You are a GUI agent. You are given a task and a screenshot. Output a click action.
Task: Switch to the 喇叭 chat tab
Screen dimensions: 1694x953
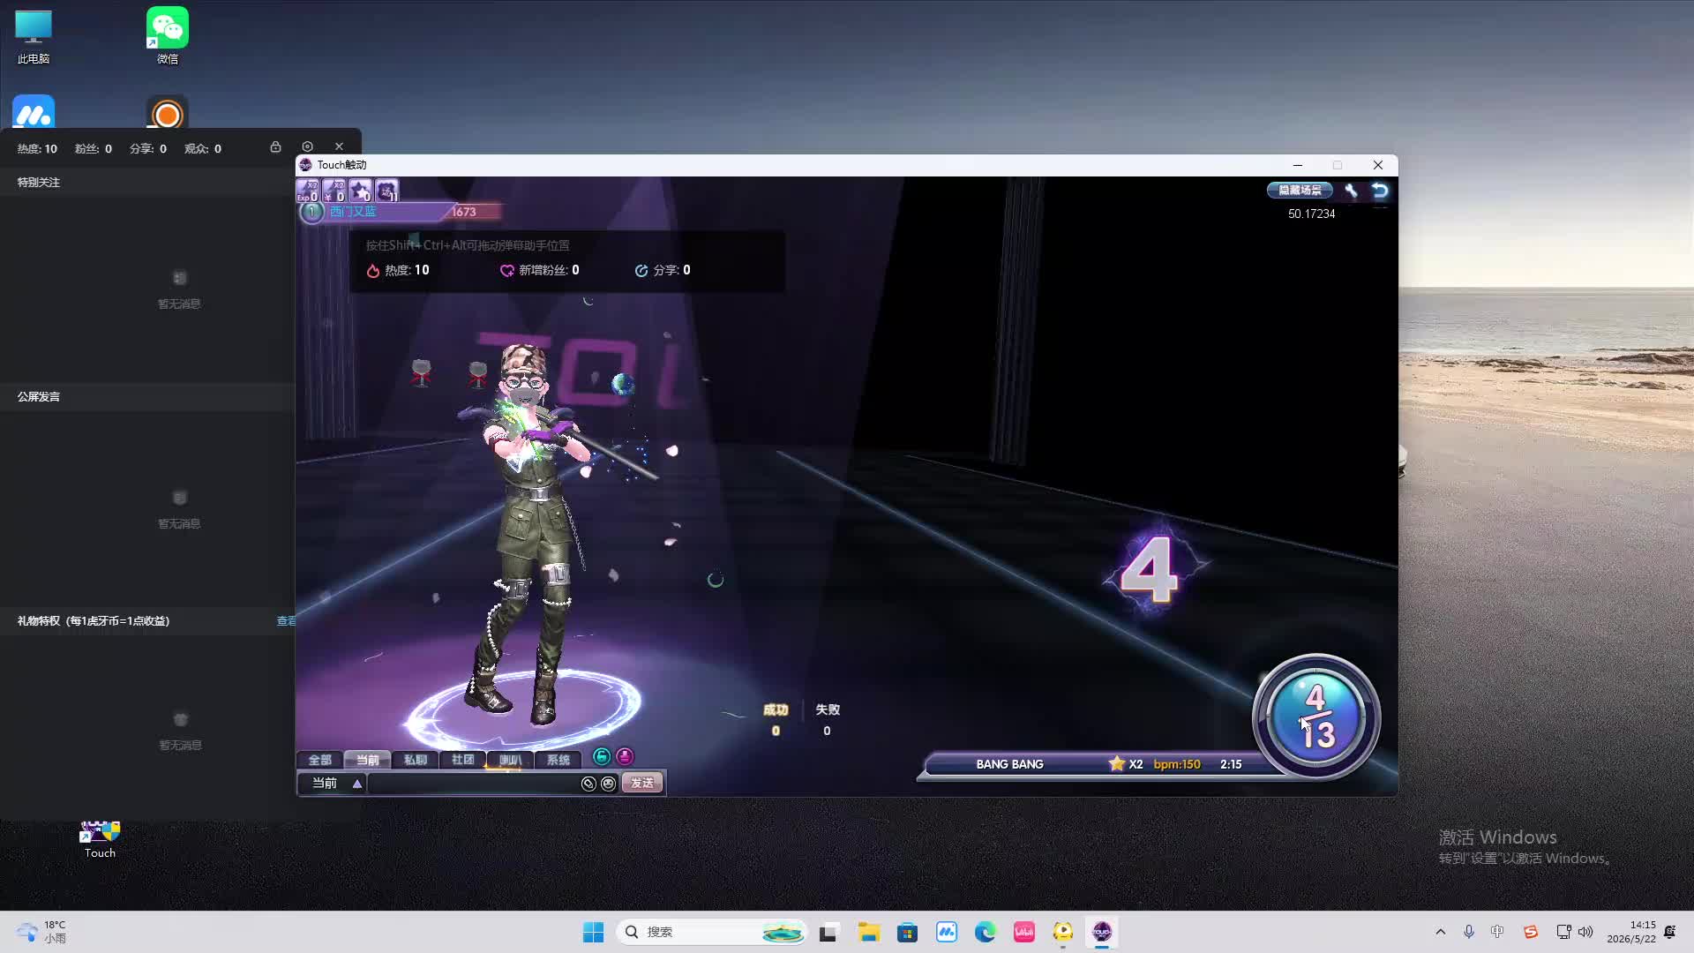pos(510,760)
